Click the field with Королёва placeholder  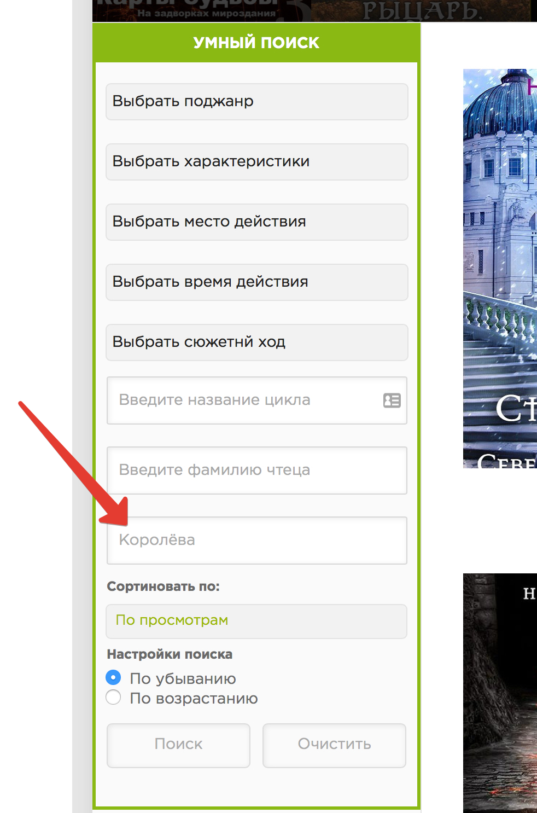pyautogui.click(x=256, y=541)
